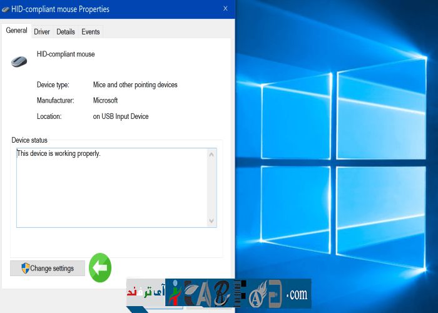Go to the Events tab
Viewport: 438px width, 313px height.
[91, 32]
